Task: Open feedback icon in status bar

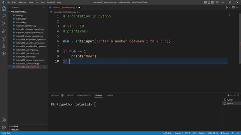Action: click(233, 133)
